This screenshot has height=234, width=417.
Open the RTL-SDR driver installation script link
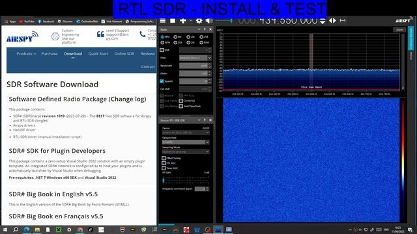pyautogui.click(x=48, y=137)
